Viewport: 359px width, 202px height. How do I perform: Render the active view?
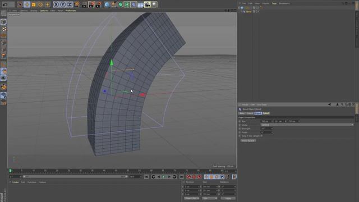click(x=84, y=4)
